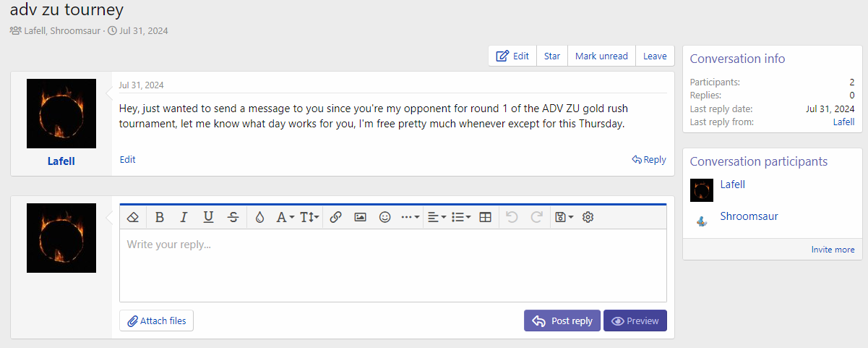
Task: Click the undo arrow in editor toolbar
Action: (512, 217)
